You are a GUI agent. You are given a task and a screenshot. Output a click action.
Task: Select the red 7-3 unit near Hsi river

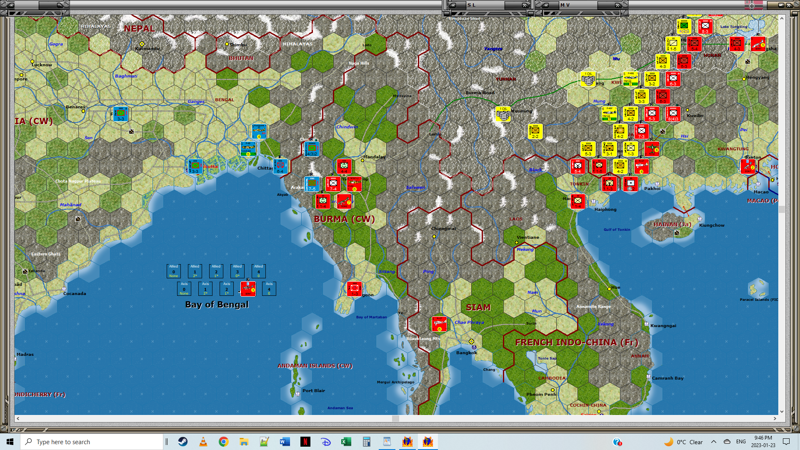click(641, 131)
